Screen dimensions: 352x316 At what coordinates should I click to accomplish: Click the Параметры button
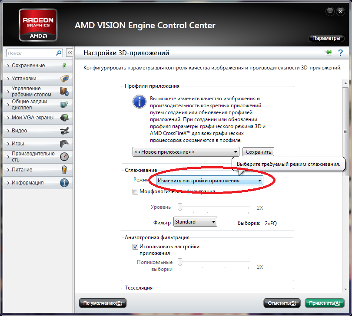pos(326,38)
